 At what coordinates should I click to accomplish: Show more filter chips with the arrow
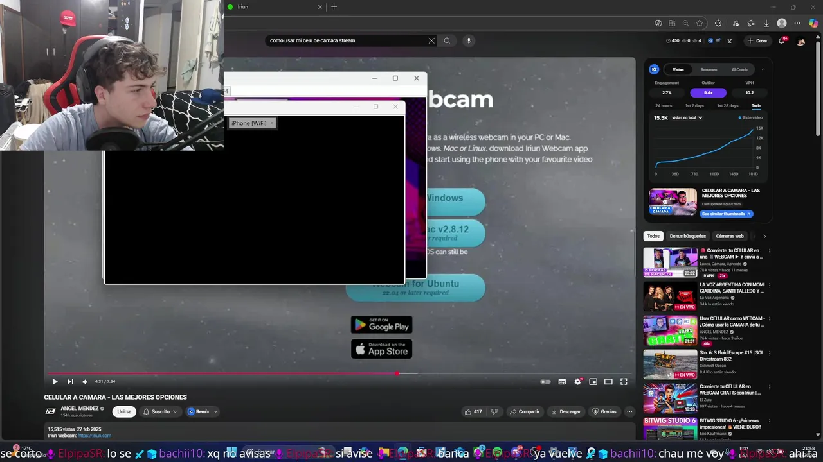(x=764, y=236)
